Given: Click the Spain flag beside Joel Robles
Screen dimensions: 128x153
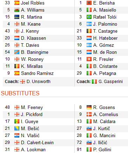Looking at the screenshot, I should [x=17, y=3].
